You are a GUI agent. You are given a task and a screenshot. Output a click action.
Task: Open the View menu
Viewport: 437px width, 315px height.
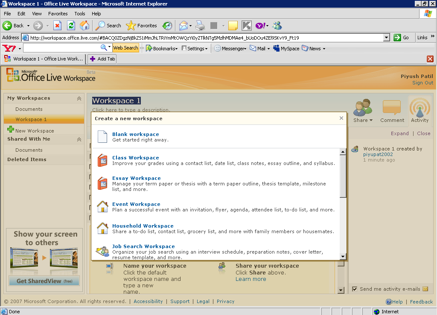37,14
